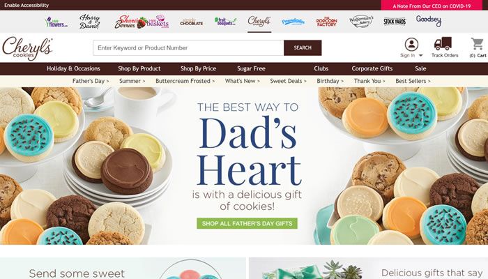Image resolution: width=488 pixels, height=279 pixels.
Task: Click the Sign In profile icon
Action: (x=411, y=44)
